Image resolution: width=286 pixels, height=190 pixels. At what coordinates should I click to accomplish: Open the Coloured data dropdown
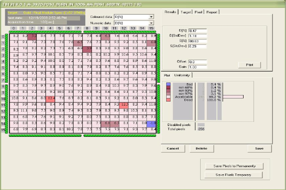tap(151, 17)
